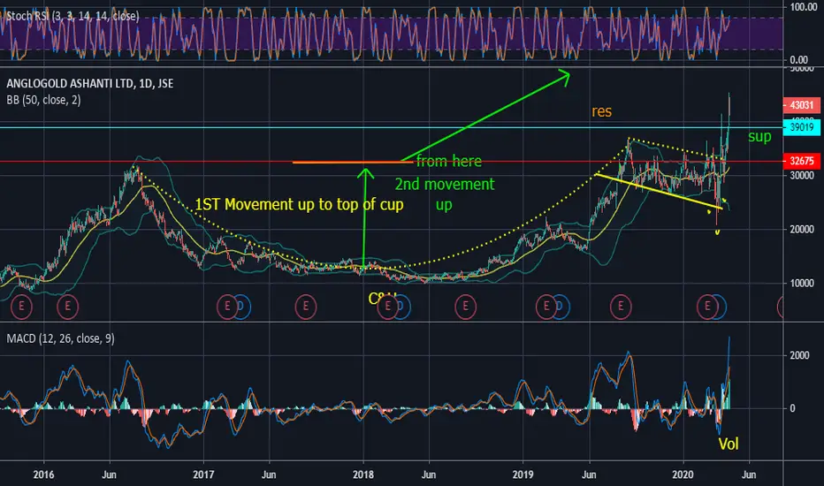824x486 pixels.
Task: Select the Stoch RSI indicator legend
Action: (72, 16)
